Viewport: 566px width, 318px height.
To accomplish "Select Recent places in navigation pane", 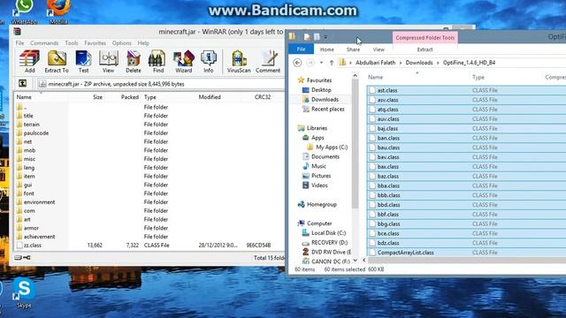I will [327, 109].
